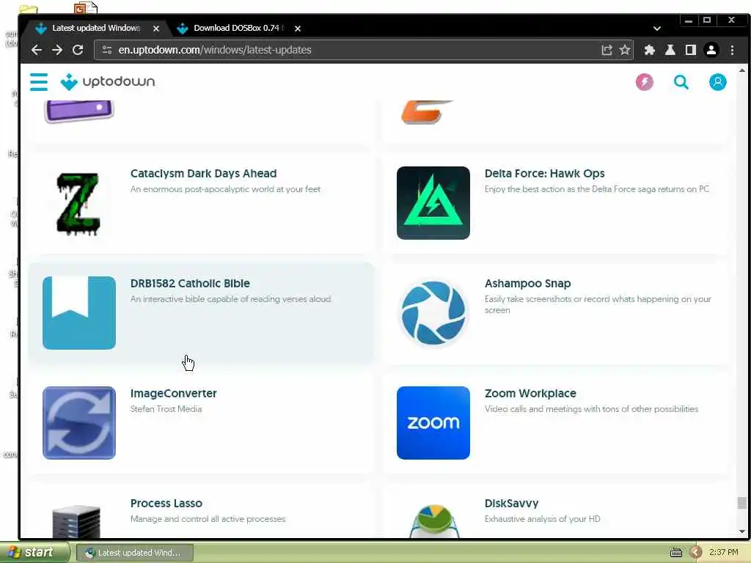The height and width of the screenshot is (563, 751).
Task: Open DiskSavvy title link
Action: click(x=511, y=504)
